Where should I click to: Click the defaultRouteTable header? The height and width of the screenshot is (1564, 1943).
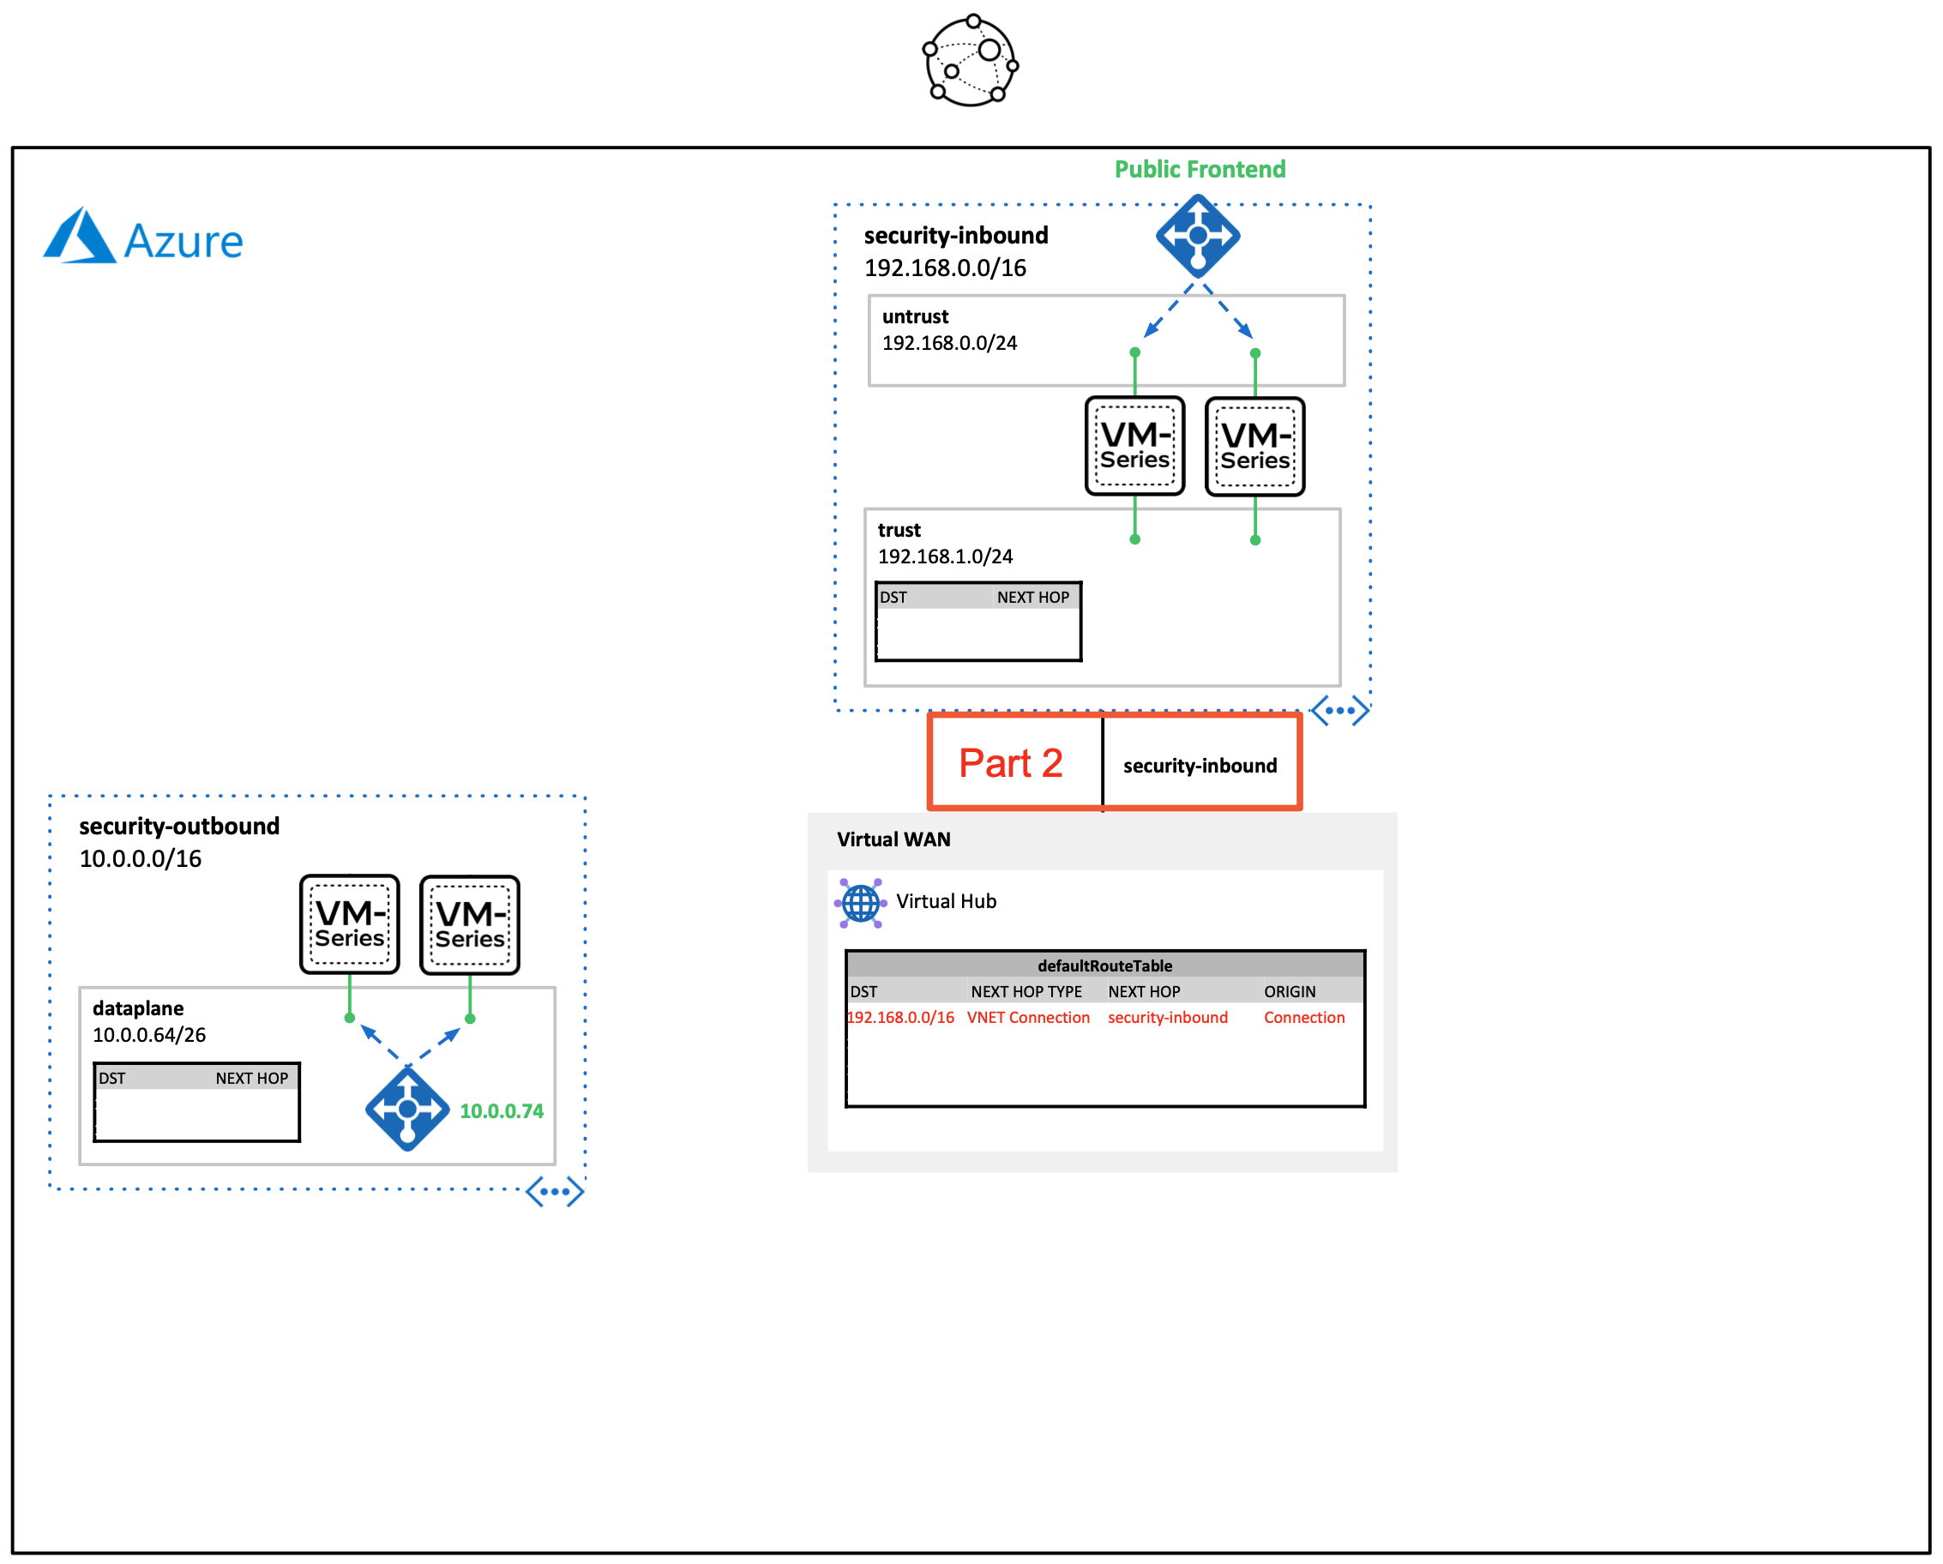coord(1105,965)
